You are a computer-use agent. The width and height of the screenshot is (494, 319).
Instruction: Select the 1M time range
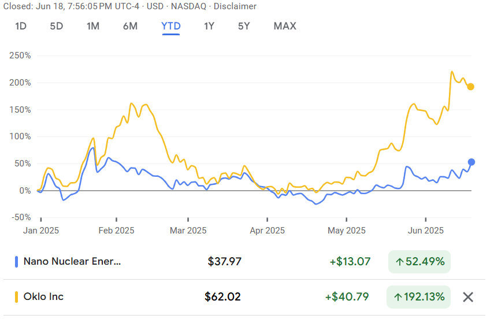pyautogui.click(x=93, y=26)
